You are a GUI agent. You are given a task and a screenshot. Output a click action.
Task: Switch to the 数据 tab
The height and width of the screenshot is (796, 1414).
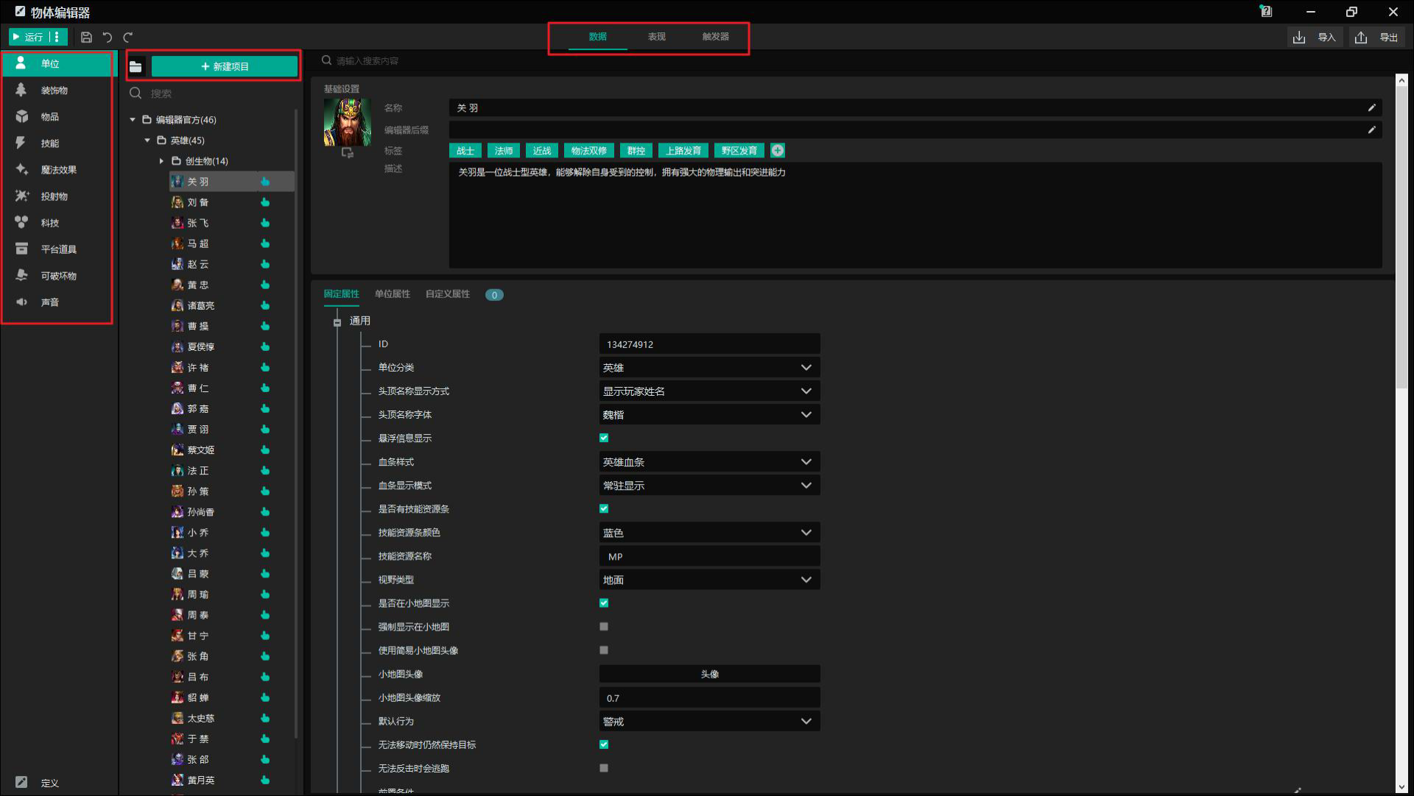597,37
